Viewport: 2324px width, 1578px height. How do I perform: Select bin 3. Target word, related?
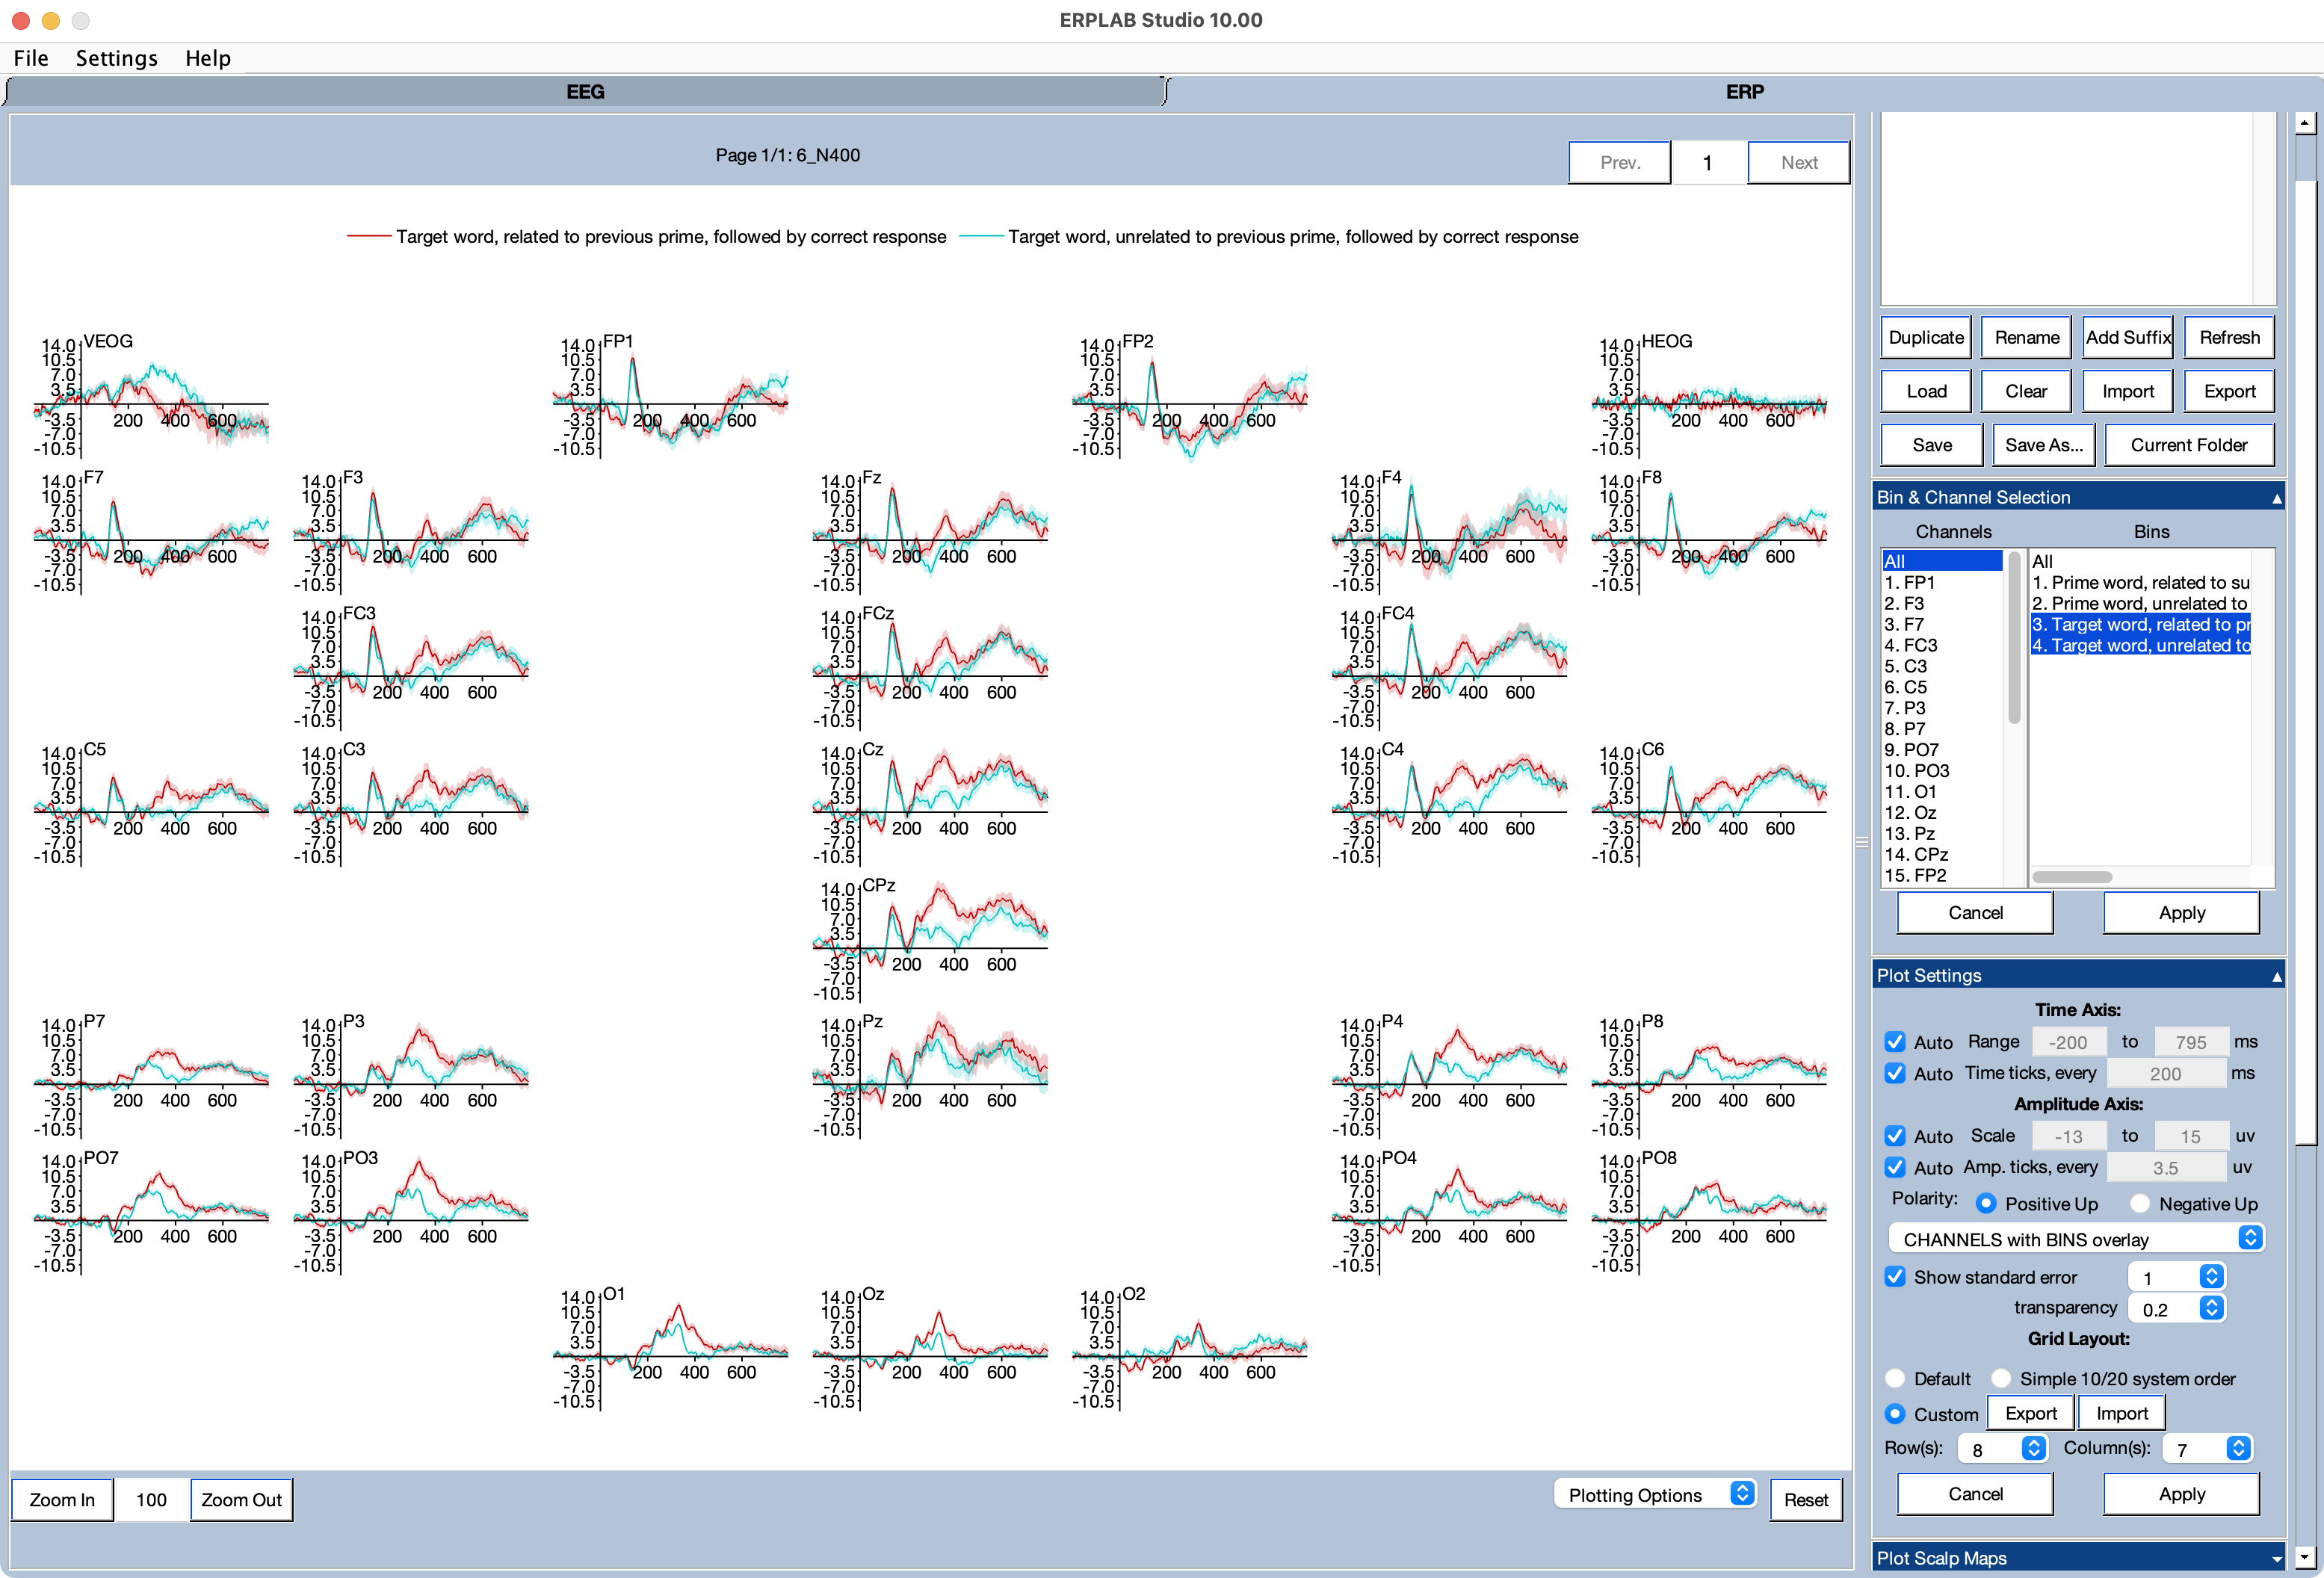coord(2141,624)
